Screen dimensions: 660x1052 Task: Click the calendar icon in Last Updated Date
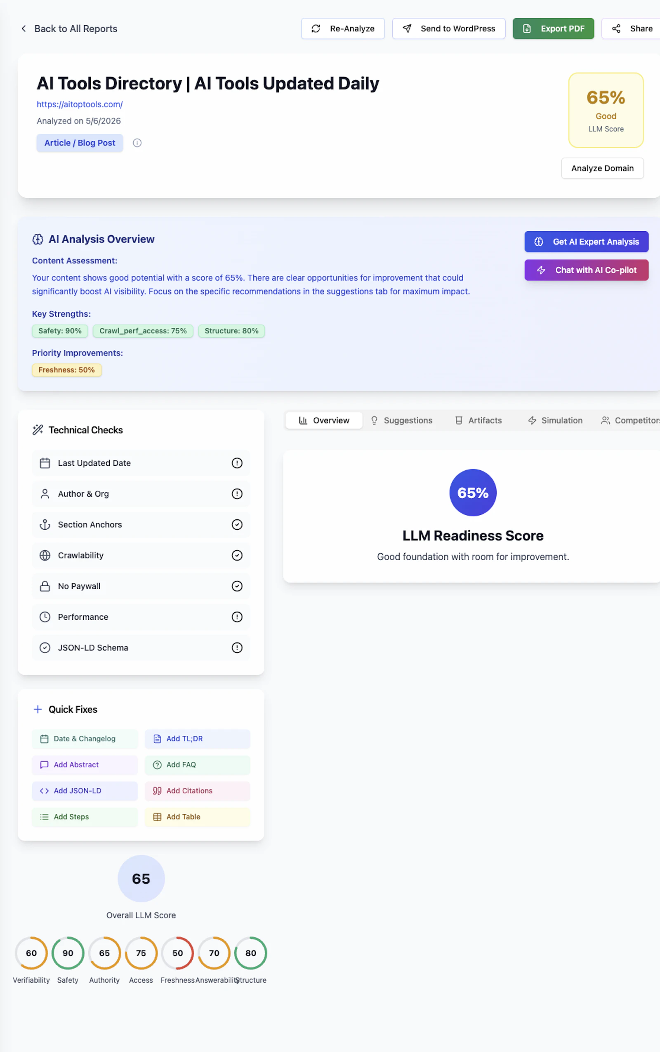(x=45, y=463)
